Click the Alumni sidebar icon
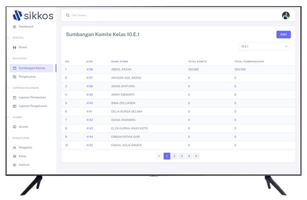307x200 pixels. [x=15, y=127]
